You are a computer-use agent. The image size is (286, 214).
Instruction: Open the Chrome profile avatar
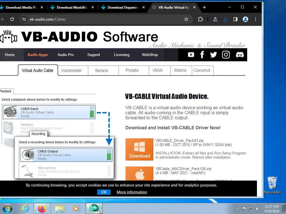pyautogui.click(x=245, y=19)
